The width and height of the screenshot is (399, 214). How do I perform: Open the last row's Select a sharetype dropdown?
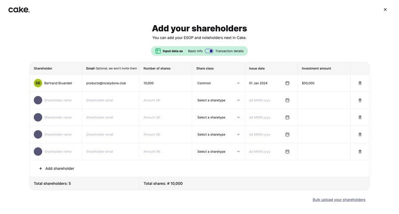coord(219,152)
